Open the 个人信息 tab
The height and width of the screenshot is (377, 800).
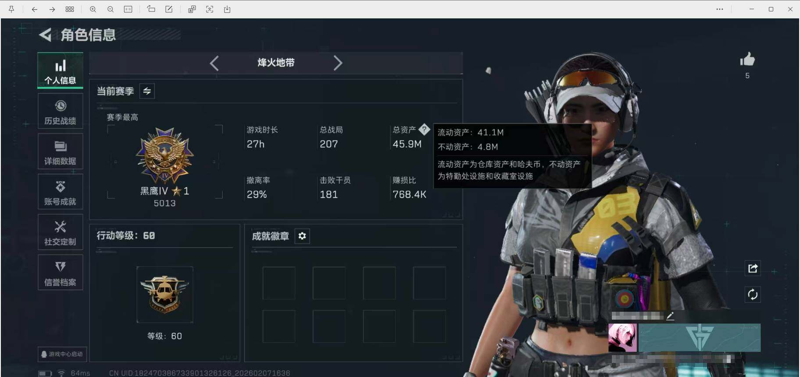pos(60,71)
